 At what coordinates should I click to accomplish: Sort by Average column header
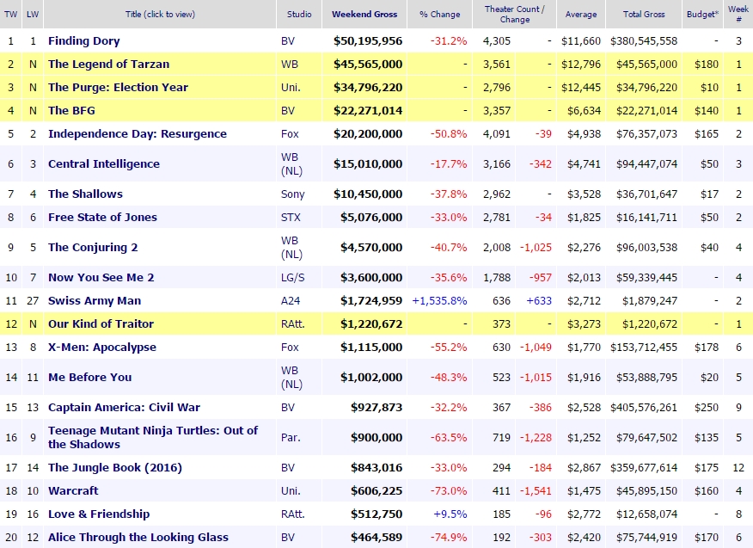[x=581, y=14]
